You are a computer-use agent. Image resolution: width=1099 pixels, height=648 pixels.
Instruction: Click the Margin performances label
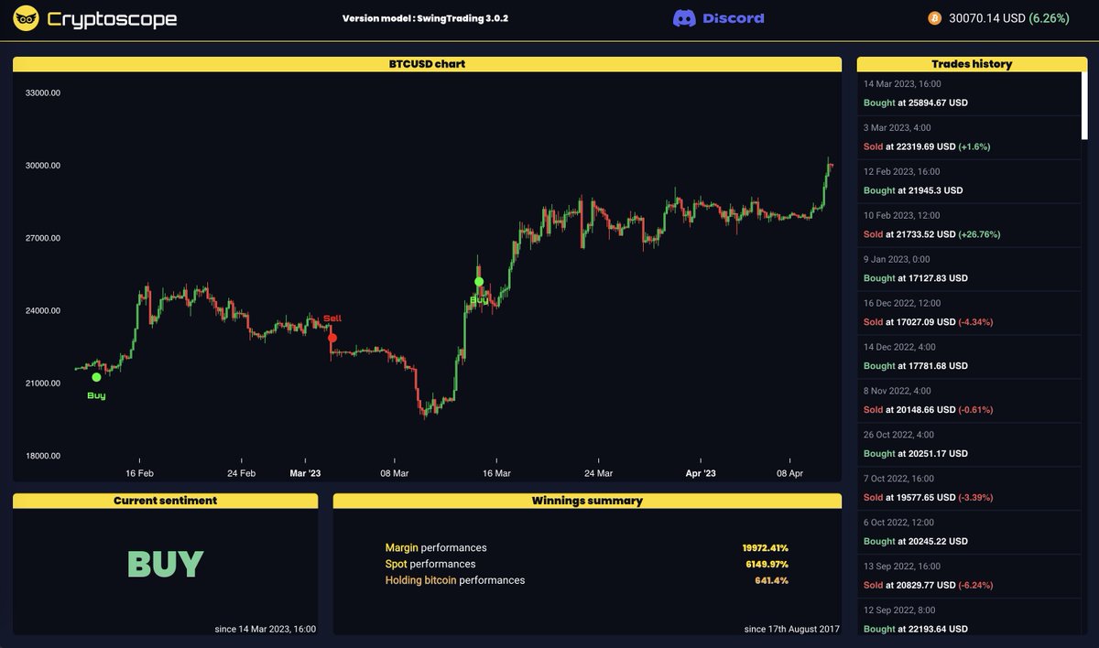(436, 548)
